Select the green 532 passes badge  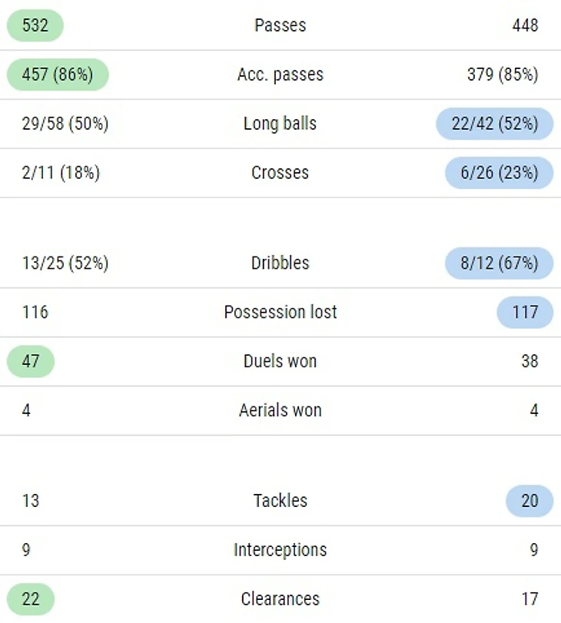35,25
